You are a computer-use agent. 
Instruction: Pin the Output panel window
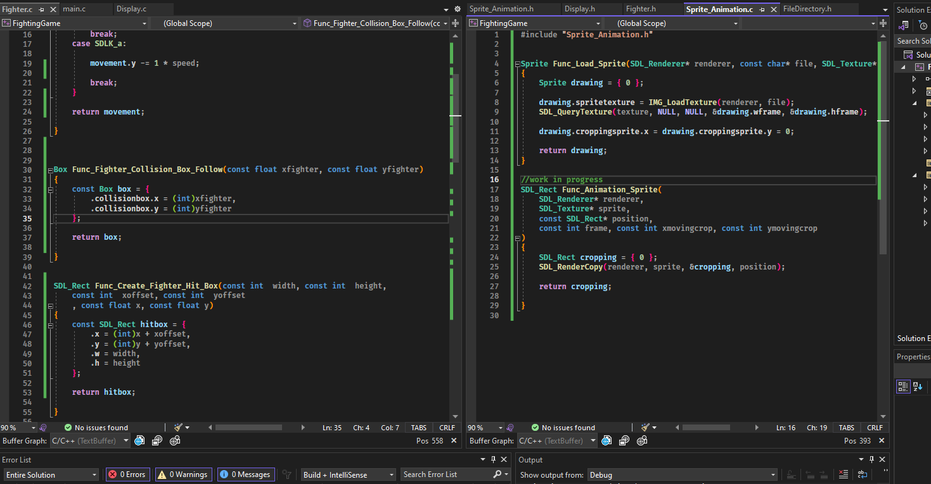[871, 460]
